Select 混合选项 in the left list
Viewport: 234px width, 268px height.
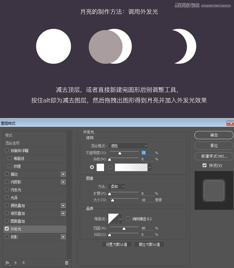[x=35, y=143]
